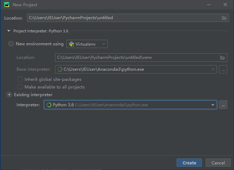Click the Anaconda icon in Interpreter combo box
234x170 pixels.
tap(49, 105)
